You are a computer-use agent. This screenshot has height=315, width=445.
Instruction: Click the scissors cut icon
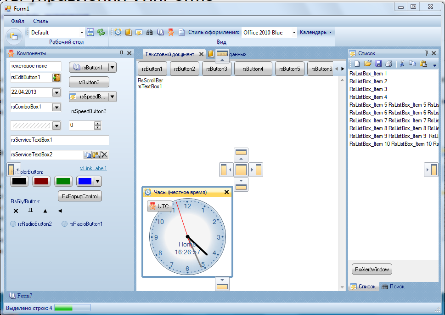pyautogui.click(x=401, y=64)
